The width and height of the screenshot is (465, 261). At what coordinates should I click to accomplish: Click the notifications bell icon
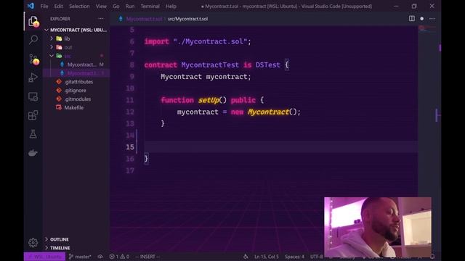432,257
